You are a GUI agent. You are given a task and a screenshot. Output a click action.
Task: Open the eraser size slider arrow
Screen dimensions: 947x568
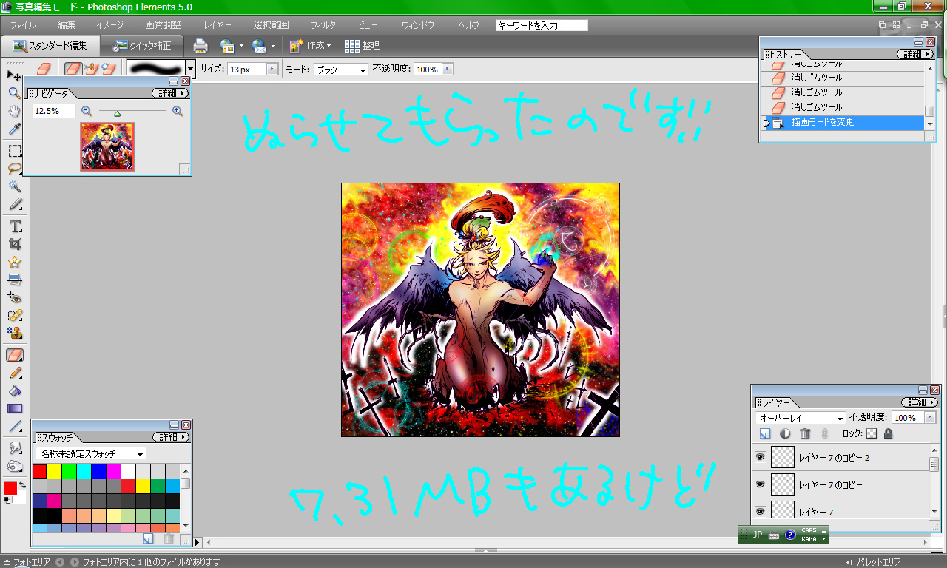(x=272, y=69)
